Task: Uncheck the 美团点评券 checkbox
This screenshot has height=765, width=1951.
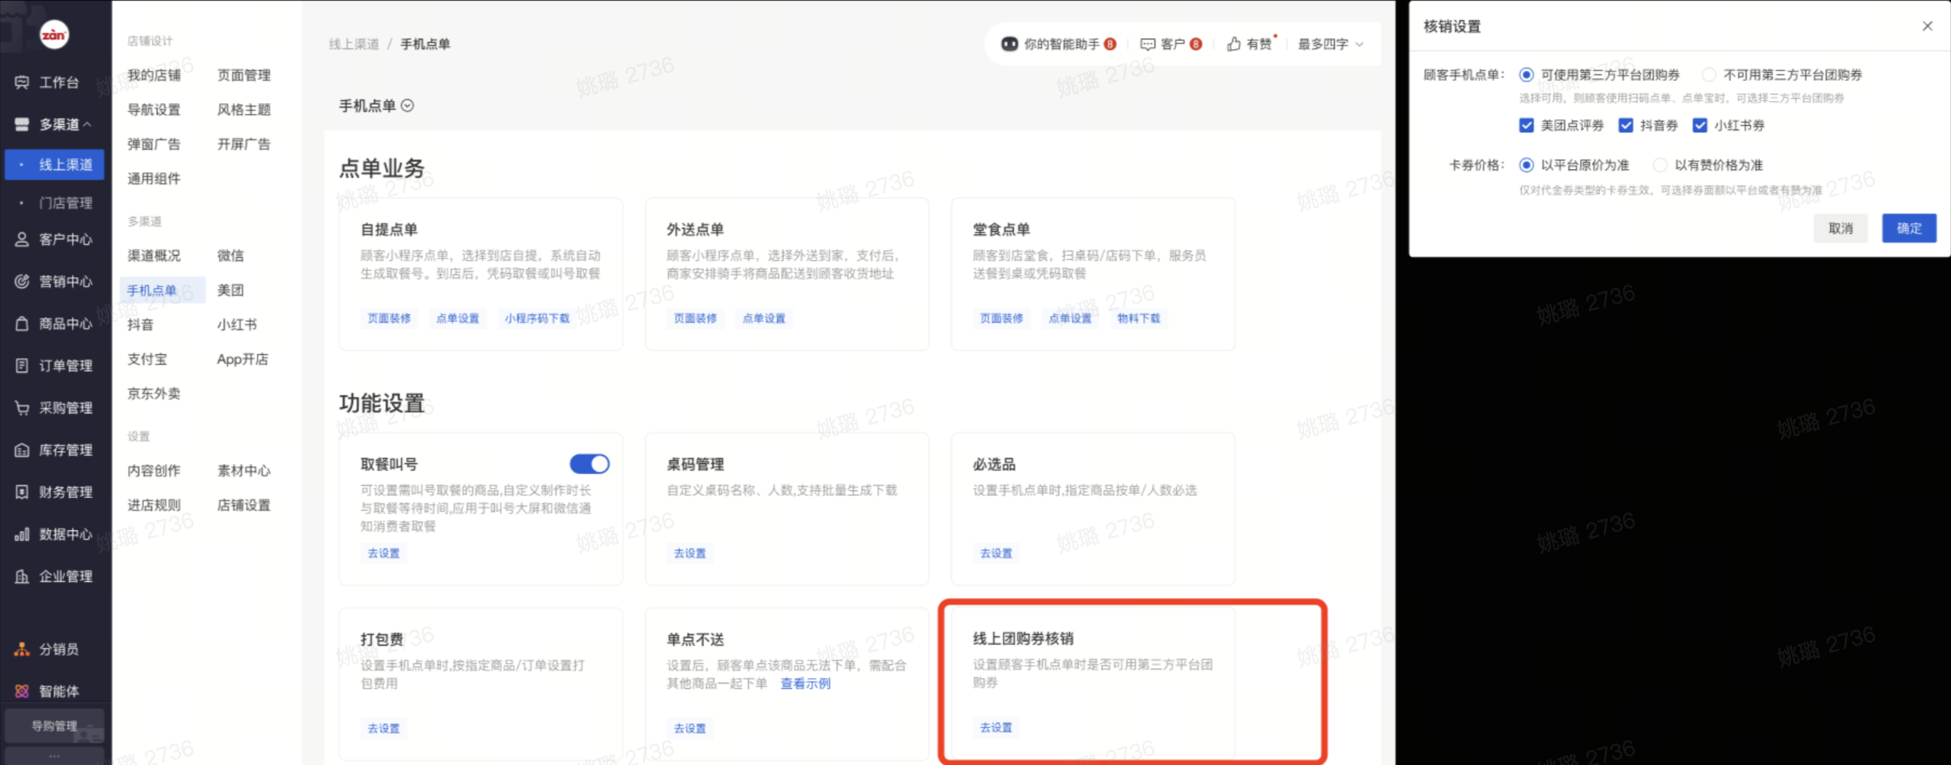Action: pyautogui.click(x=1526, y=125)
